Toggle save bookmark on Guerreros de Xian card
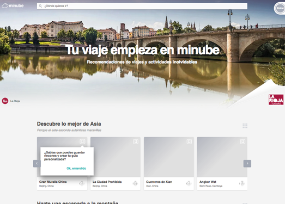This screenshot has width=285, height=204. pos(189,141)
